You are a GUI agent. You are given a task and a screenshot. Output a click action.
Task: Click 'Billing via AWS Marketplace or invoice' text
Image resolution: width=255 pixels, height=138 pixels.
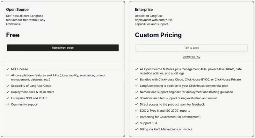[166, 129]
